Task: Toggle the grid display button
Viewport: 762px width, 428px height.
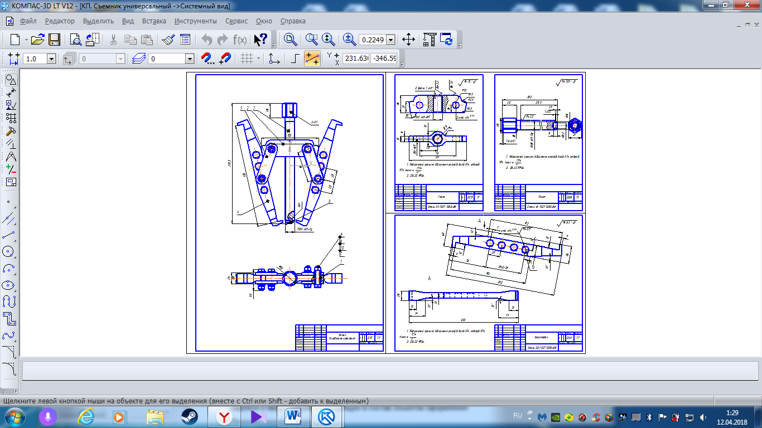Action: tap(246, 59)
